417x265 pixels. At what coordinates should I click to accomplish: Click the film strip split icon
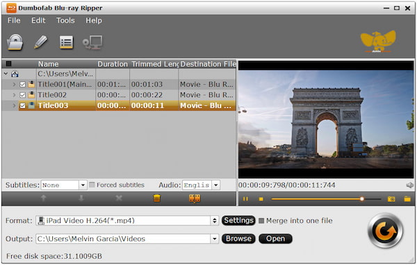coord(195,198)
